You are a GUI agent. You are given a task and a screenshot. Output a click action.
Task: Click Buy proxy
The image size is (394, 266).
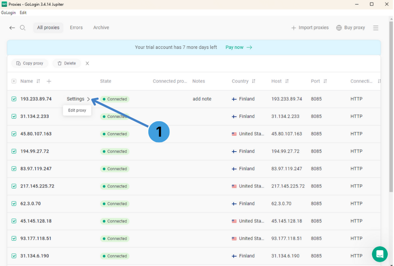tap(351, 27)
